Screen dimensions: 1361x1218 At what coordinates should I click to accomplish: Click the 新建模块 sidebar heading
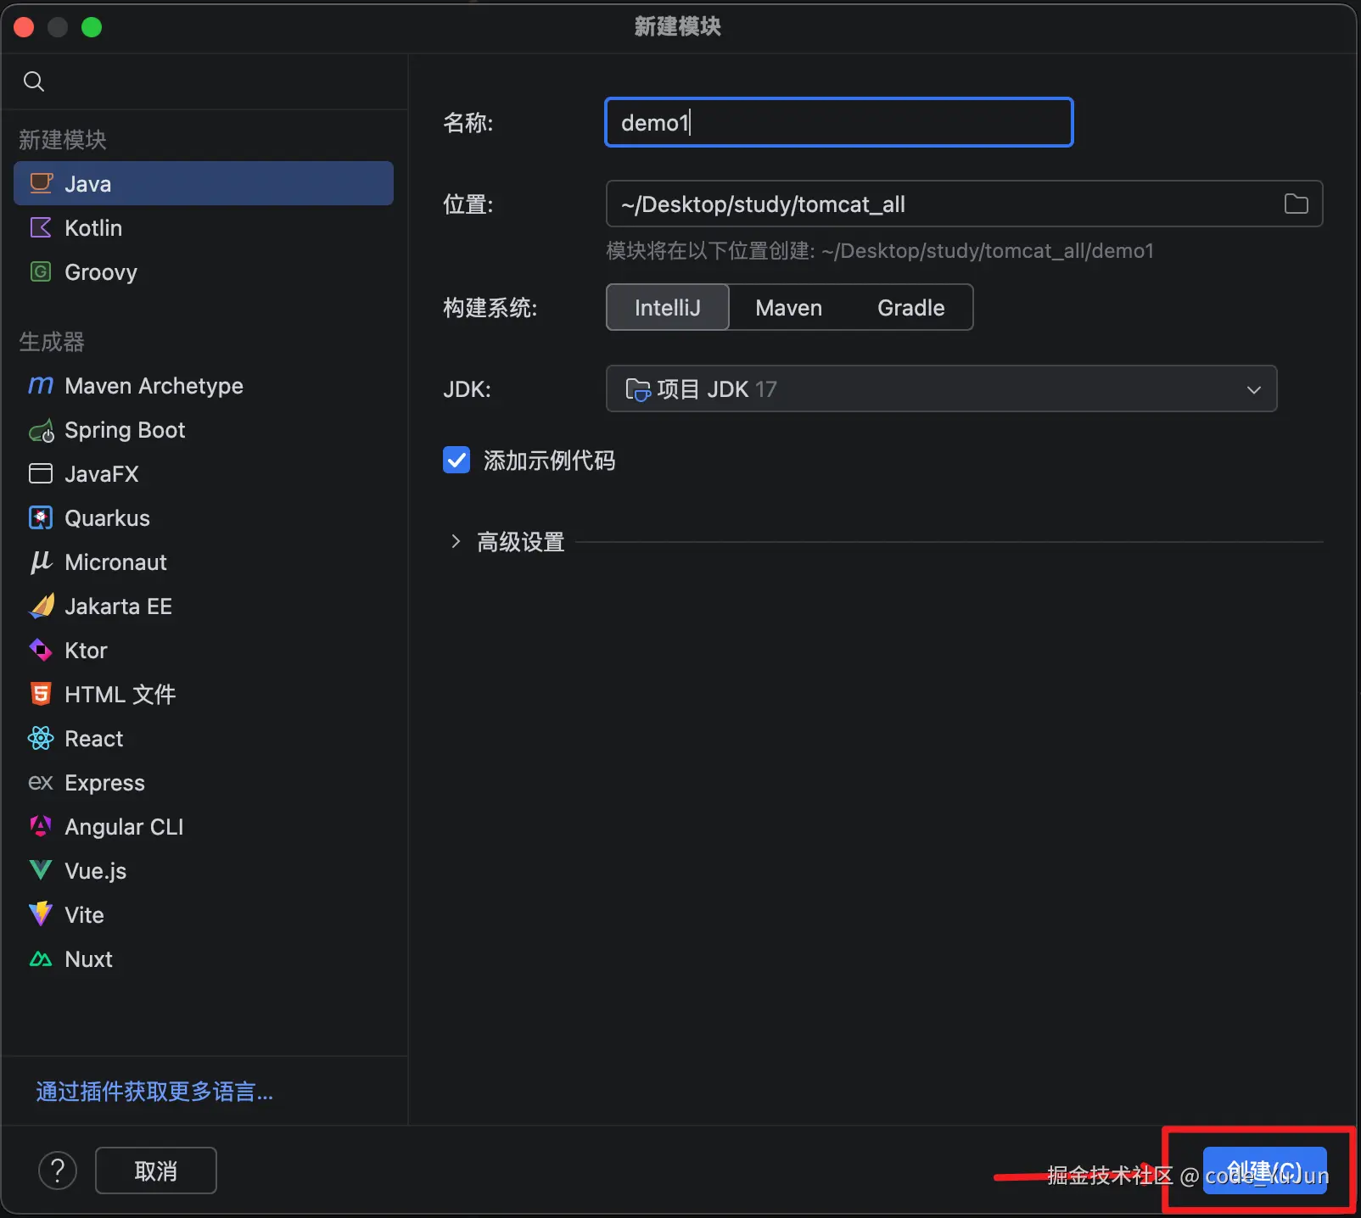point(63,140)
